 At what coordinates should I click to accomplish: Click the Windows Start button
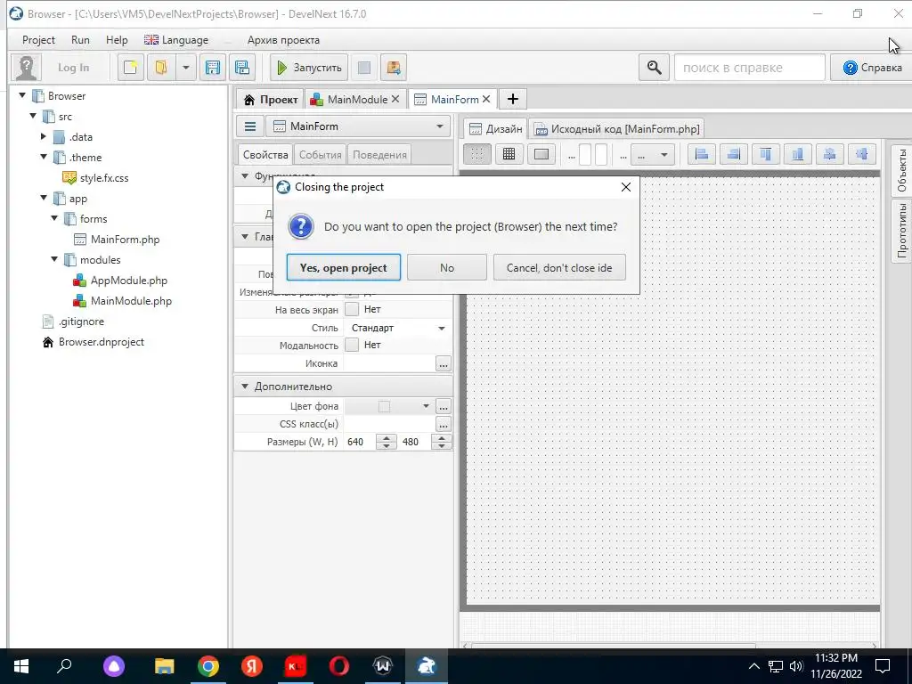tap(21, 666)
